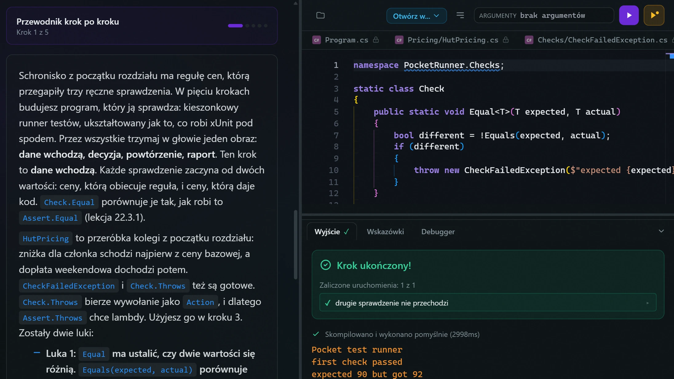Click the Action code chip
The image size is (674, 379).
pyautogui.click(x=200, y=302)
